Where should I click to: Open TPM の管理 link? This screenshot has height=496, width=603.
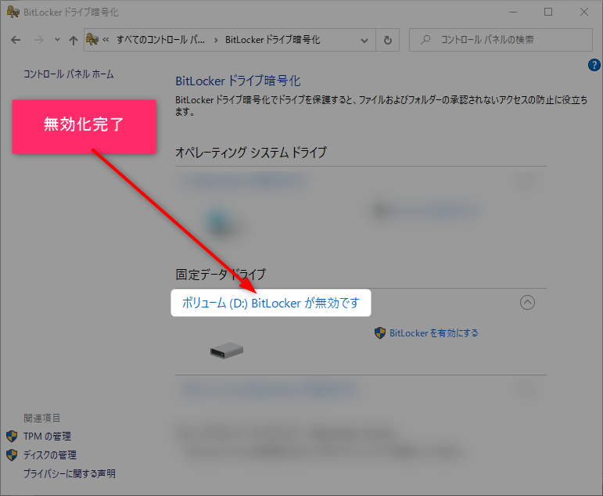[x=47, y=437]
